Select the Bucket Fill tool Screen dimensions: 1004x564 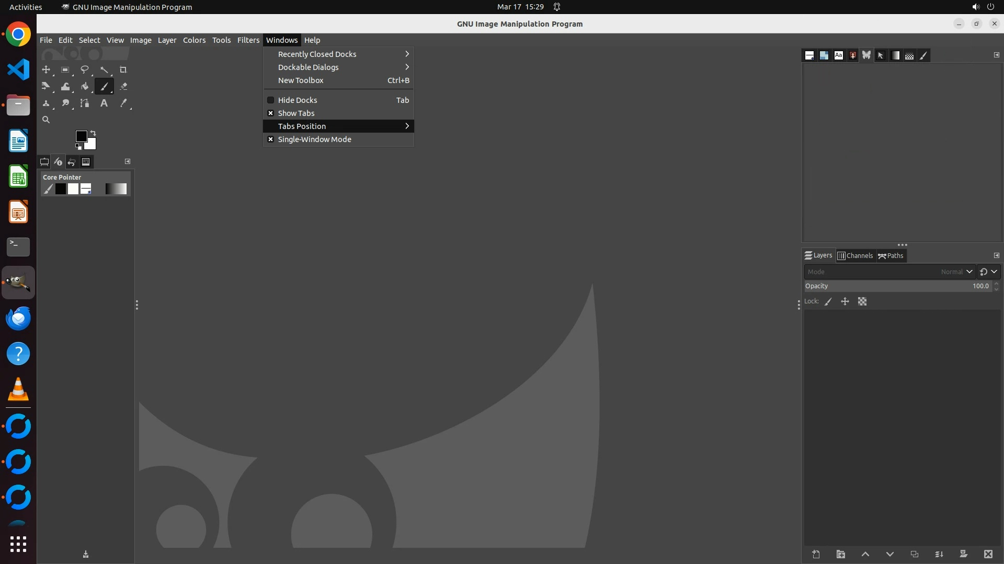click(85, 87)
